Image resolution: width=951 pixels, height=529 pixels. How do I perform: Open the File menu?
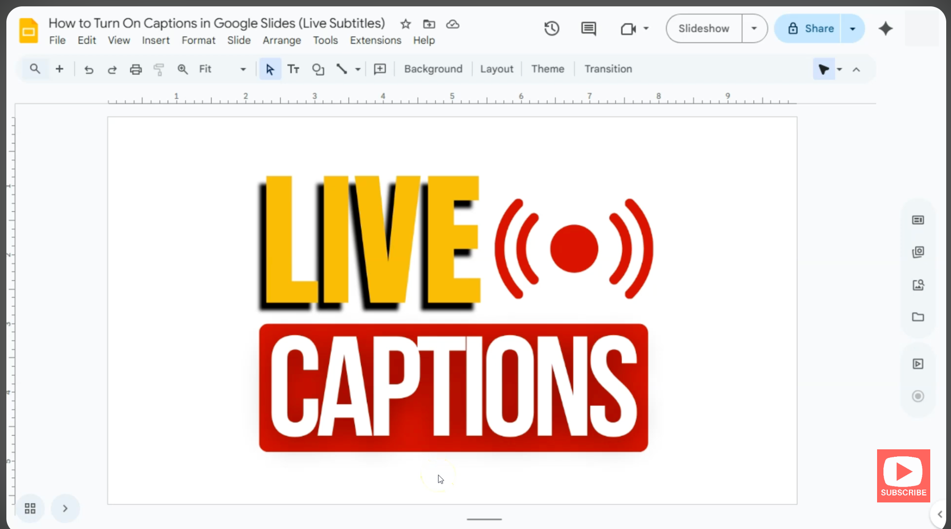coord(57,40)
